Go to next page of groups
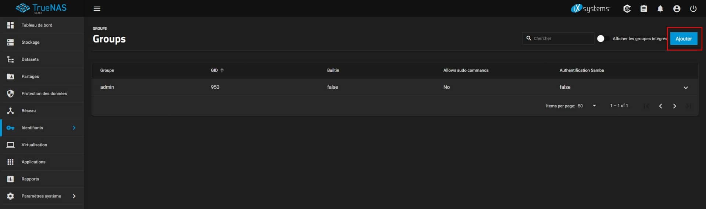 [x=674, y=106]
